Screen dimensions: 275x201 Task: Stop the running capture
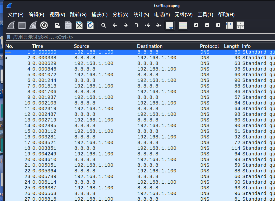pyautogui.click(x=22, y=25)
